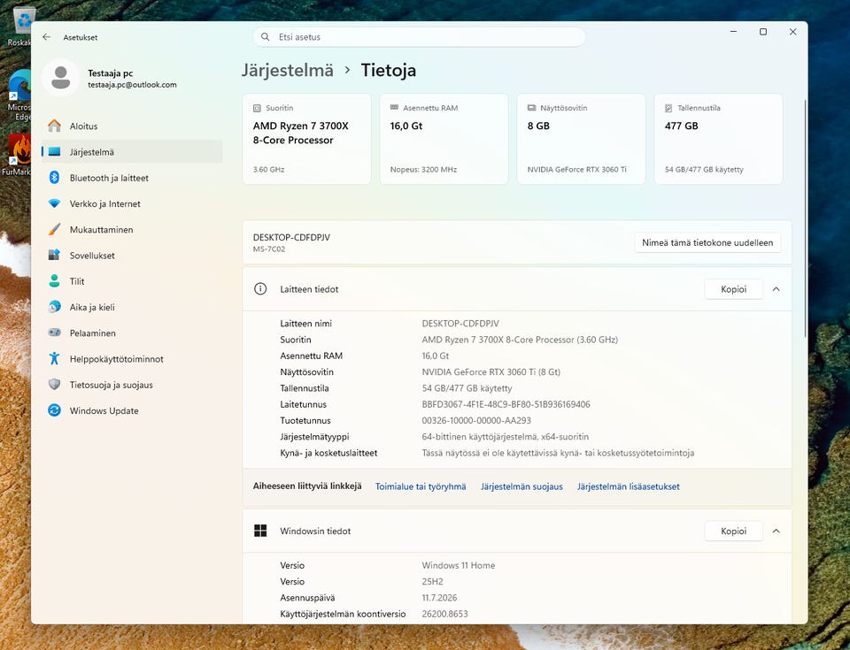Open Helppokäyttötoiminnot accessibility icon
This screenshot has width=850, height=650.
[54, 358]
